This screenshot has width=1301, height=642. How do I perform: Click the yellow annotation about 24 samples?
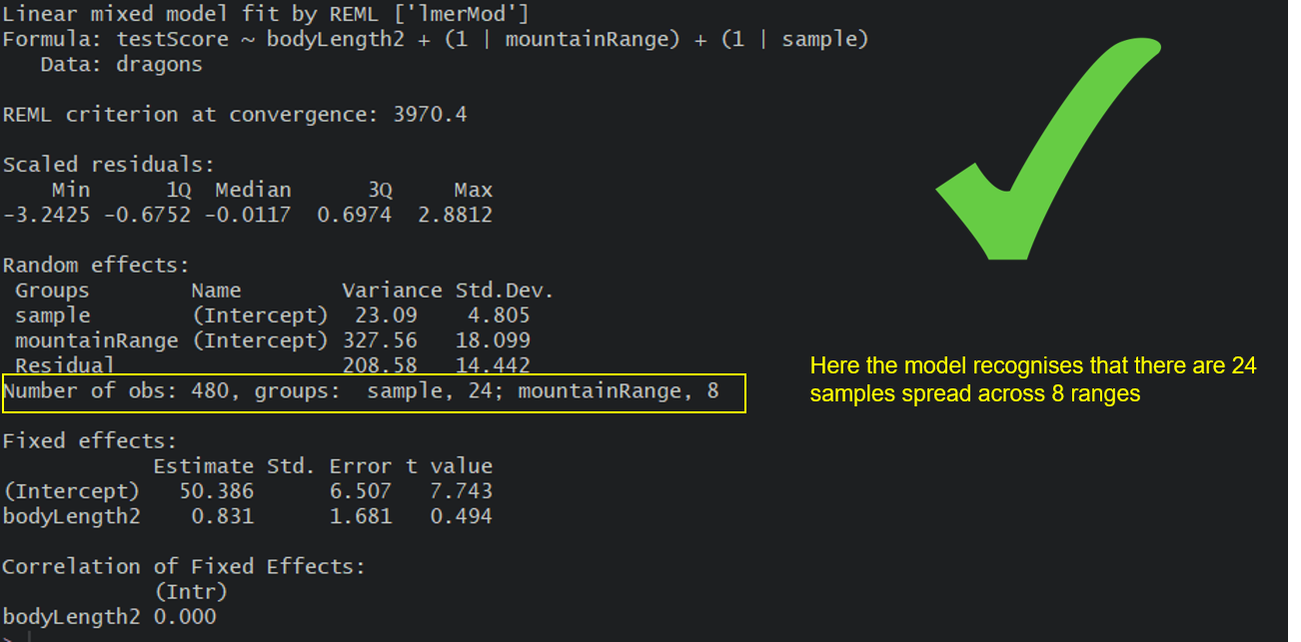tap(1033, 380)
